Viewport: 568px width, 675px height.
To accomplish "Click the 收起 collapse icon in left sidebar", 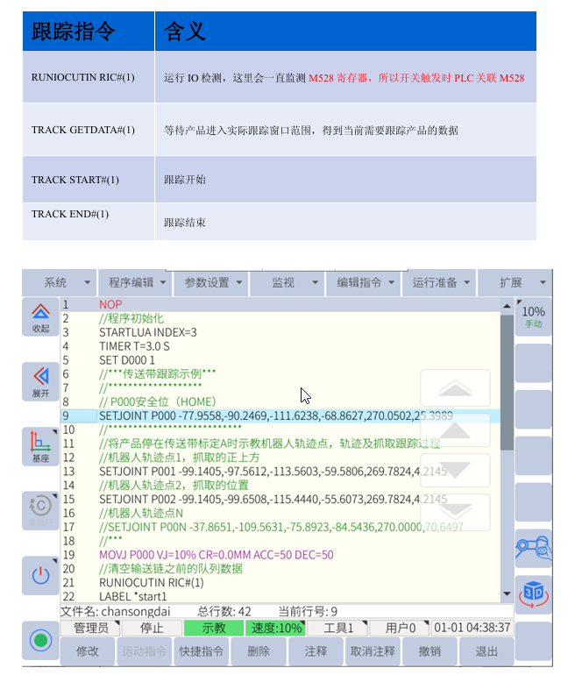I will [x=40, y=316].
